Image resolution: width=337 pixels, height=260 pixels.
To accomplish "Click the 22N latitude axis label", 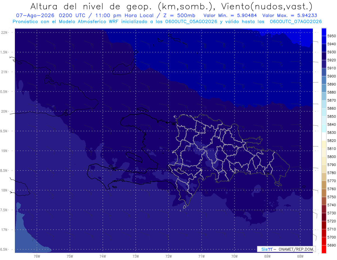I will pyautogui.click(x=4, y=33).
